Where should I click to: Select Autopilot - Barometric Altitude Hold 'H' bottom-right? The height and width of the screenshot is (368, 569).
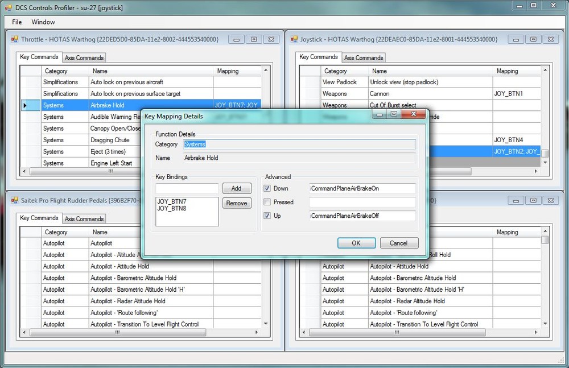click(x=420, y=290)
